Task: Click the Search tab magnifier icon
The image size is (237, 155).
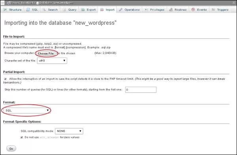Action: (x=44, y=9)
